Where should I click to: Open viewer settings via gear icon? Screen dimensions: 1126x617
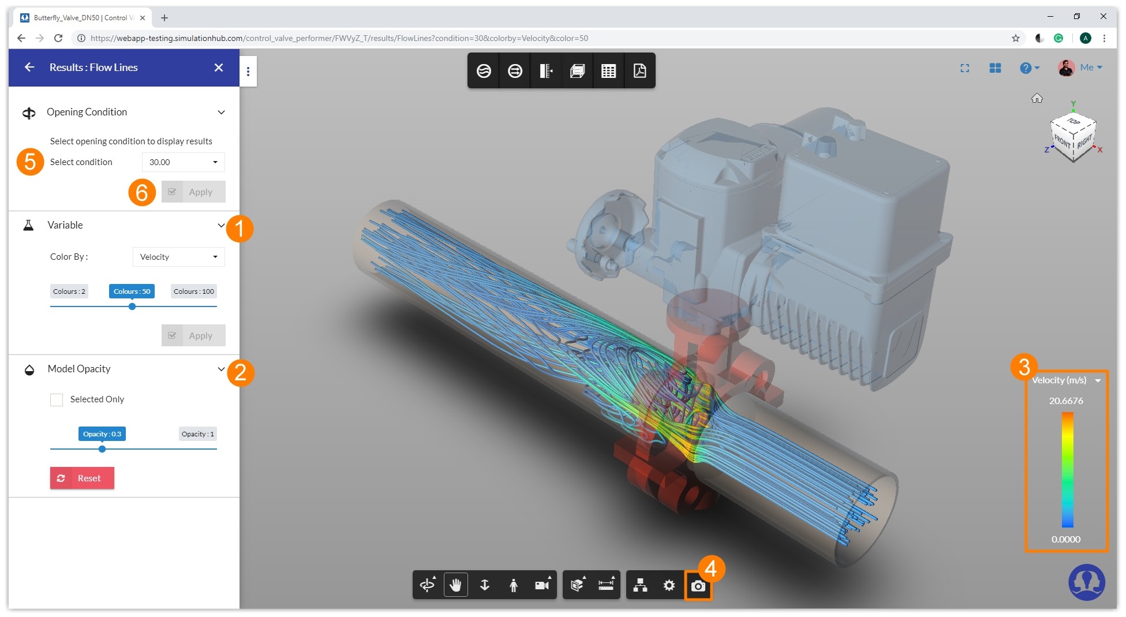coord(669,585)
